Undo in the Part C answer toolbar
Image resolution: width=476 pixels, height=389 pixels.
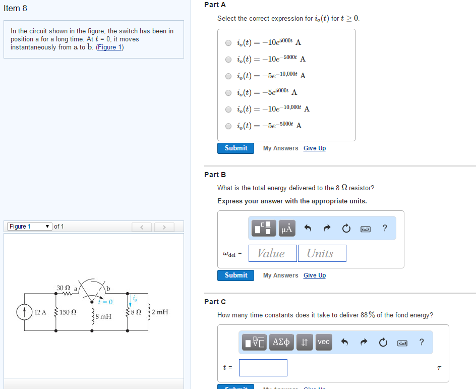pos(344,342)
